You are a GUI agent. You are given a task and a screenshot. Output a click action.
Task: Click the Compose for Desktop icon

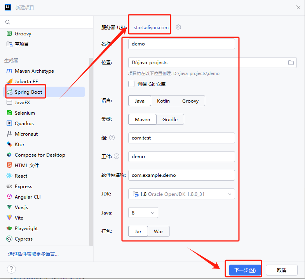[x=9, y=155]
